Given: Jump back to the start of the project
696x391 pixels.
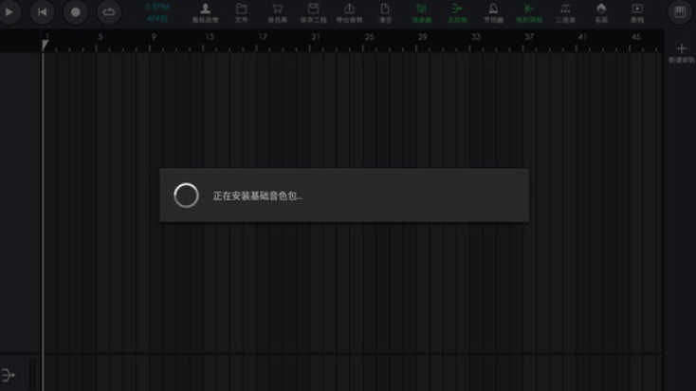Looking at the screenshot, I should pyautogui.click(x=42, y=12).
